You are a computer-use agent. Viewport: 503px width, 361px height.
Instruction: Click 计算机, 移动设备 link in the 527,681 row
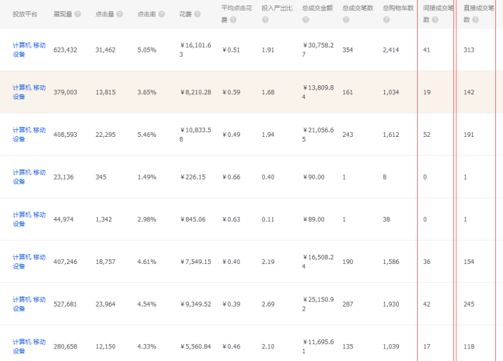(x=29, y=304)
